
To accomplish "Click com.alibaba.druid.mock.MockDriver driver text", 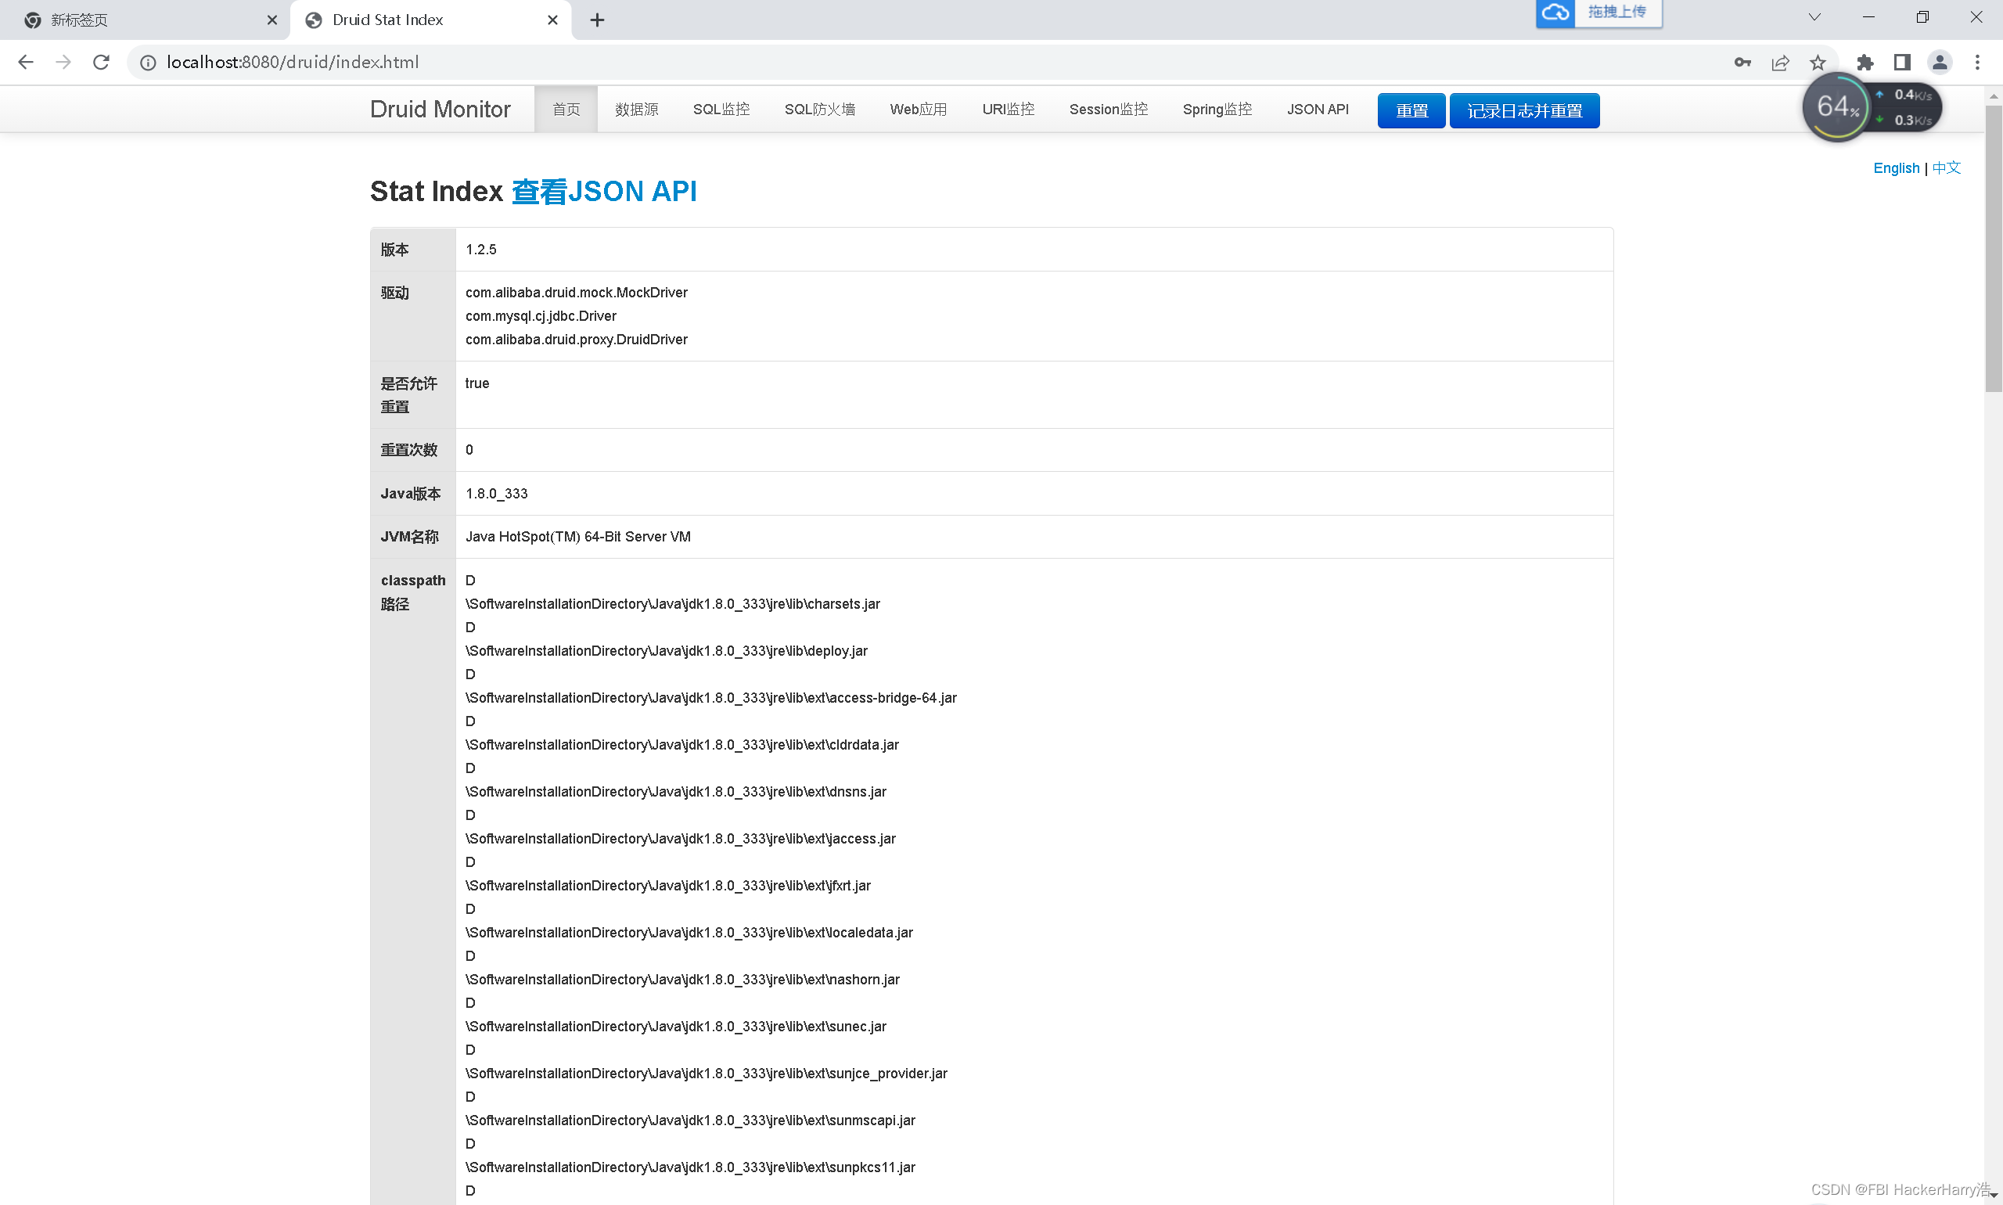I will (x=577, y=293).
